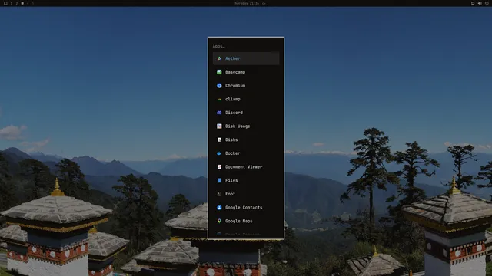This screenshot has width=492, height=276.
Task: Open Google Contacts via its person icon
Action: pyautogui.click(x=219, y=208)
